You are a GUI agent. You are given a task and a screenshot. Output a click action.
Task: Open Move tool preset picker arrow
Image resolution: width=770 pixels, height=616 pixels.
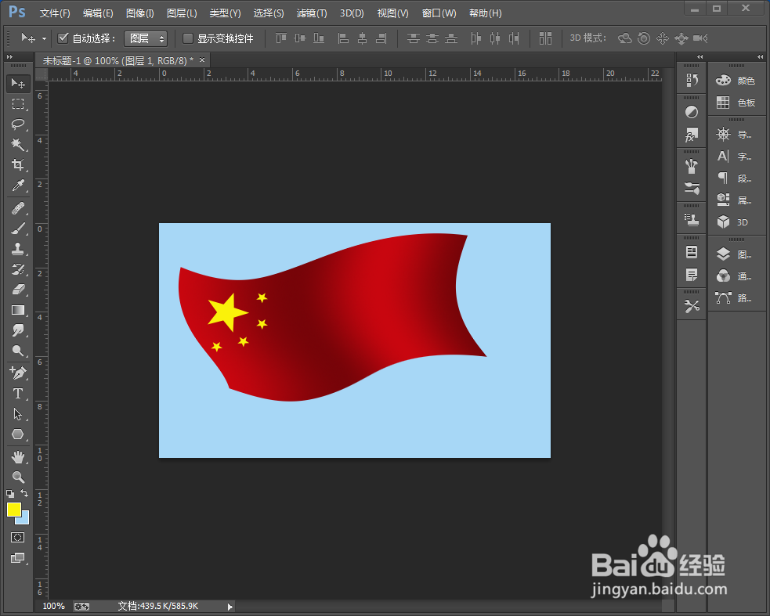[44, 38]
